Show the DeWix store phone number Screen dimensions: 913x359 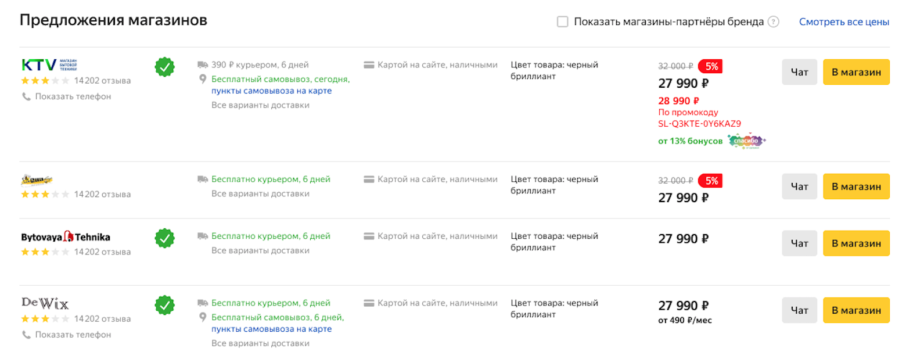73,335
